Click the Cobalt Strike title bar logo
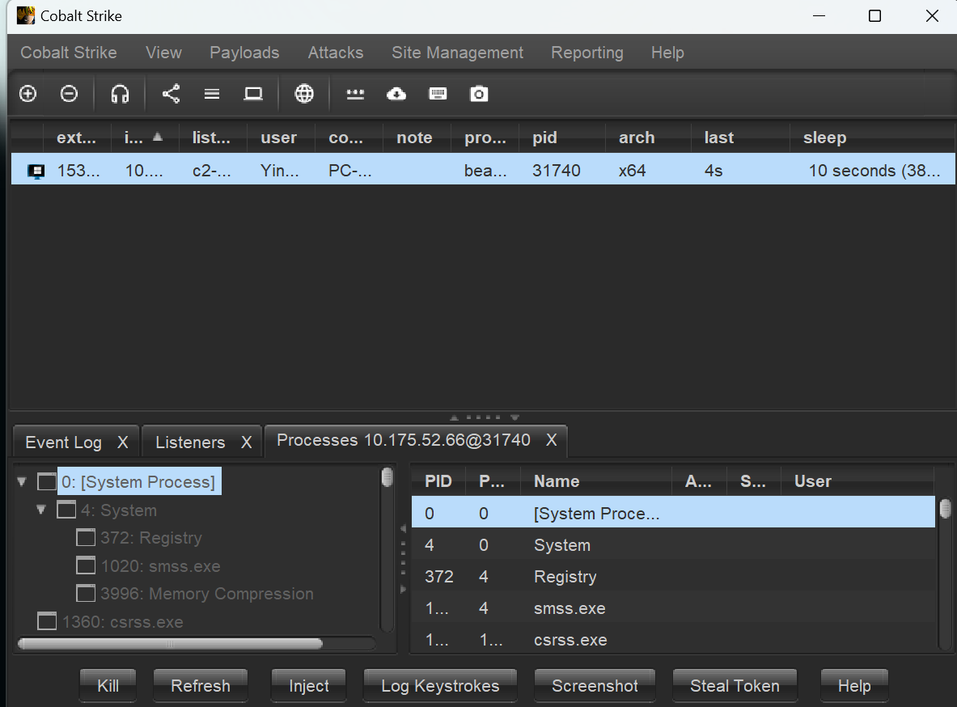 [26, 15]
